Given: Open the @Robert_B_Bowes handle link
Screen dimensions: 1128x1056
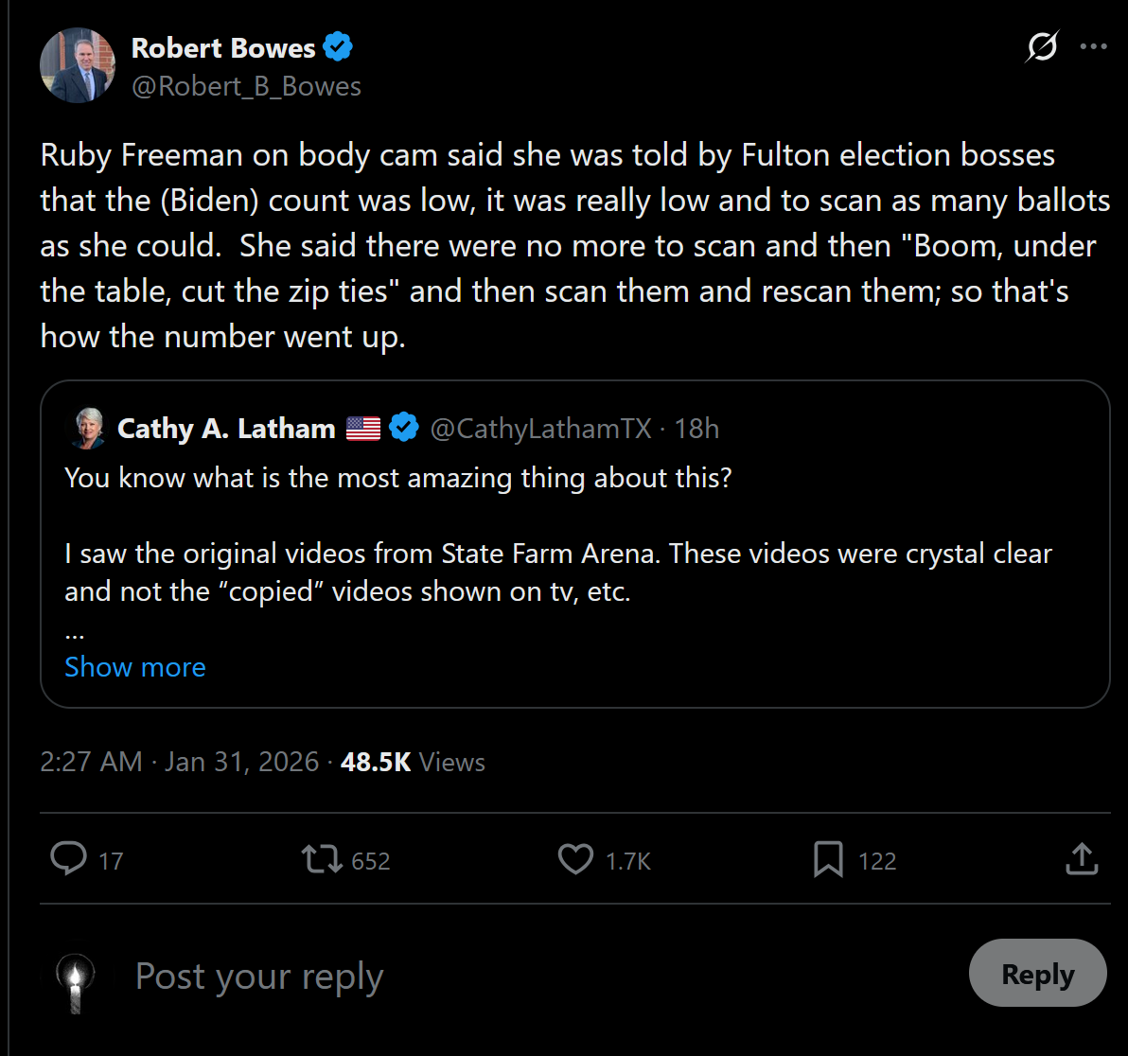Looking at the screenshot, I should [x=246, y=86].
